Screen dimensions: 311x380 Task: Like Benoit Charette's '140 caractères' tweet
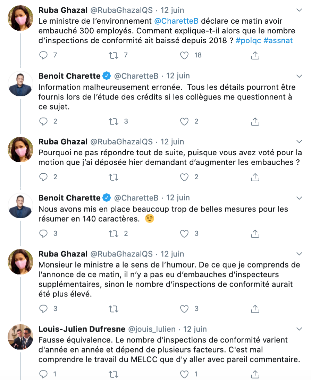(x=184, y=233)
